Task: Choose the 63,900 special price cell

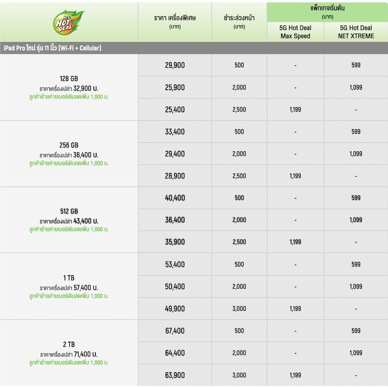Action: pos(175,375)
